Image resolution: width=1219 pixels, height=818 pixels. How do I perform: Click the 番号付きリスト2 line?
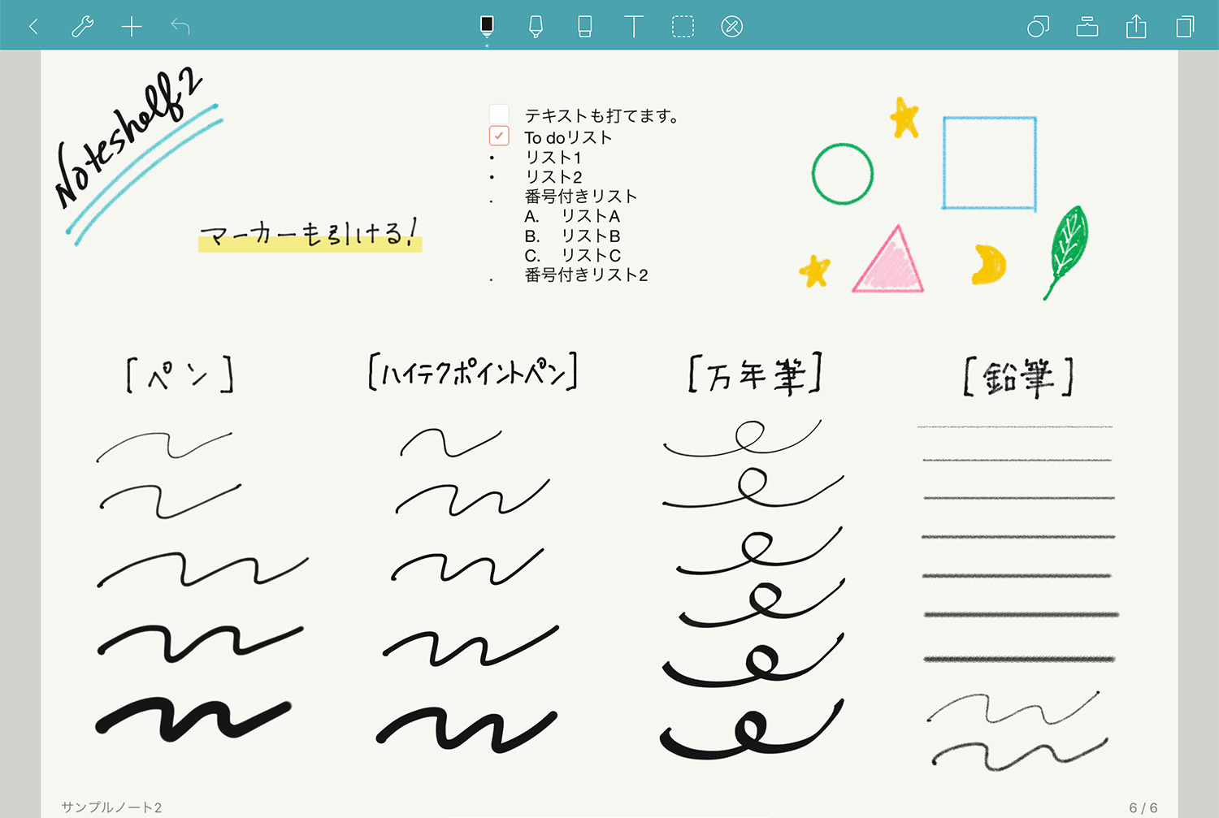tap(586, 275)
